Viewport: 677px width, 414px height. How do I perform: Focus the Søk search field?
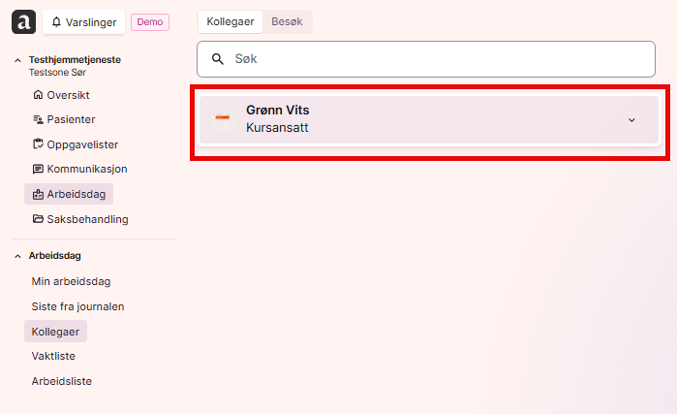[426, 59]
